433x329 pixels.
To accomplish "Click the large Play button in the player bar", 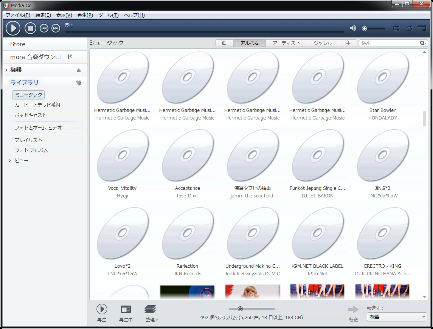I will click(13, 28).
